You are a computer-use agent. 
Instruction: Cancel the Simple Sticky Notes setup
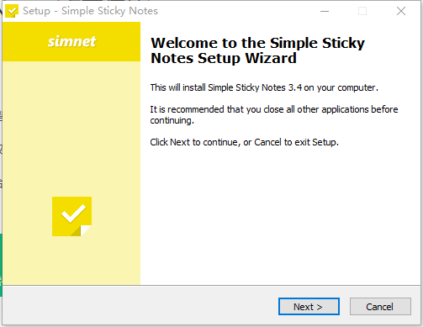[x=380, y=306]
